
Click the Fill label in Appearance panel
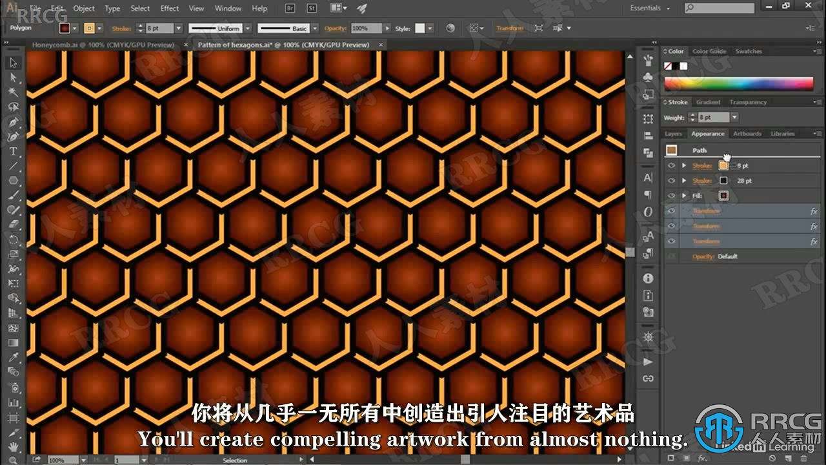tap(698, 196)
